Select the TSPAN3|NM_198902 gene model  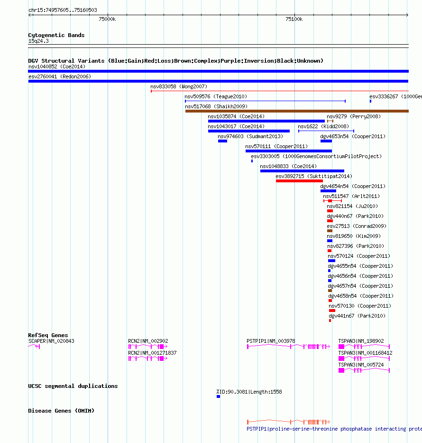tap(364, 347)
